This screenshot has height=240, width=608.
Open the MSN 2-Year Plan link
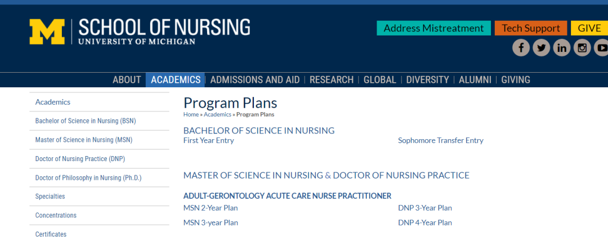click(211, 208)
